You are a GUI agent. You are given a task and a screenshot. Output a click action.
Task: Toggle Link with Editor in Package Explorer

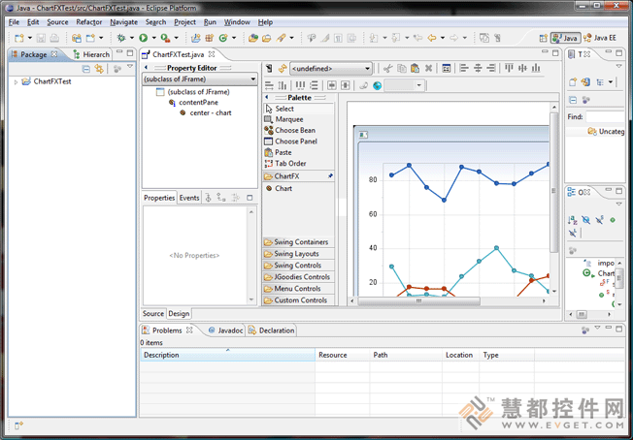coord(99,69)
